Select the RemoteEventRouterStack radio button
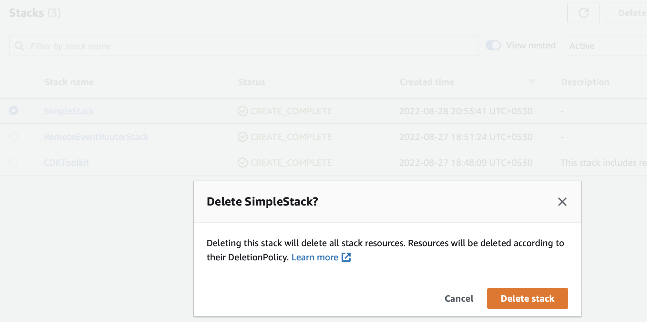 [x=14, y=136]
